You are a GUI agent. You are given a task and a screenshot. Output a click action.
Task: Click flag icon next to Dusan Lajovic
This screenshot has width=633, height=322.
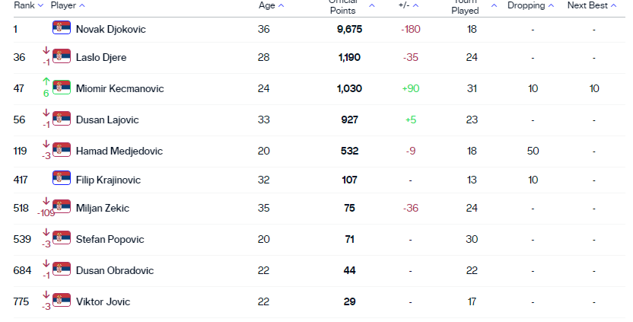point(61,120)
